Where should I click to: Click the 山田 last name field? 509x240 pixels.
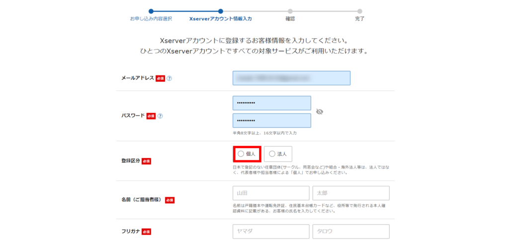pos(271,193)
